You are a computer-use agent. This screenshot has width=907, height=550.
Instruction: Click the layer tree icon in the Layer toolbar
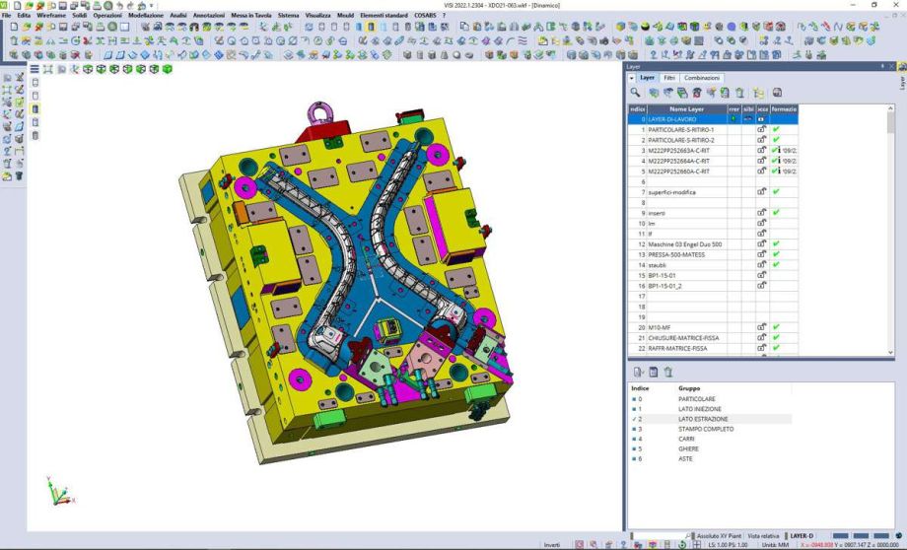point(758,93)
